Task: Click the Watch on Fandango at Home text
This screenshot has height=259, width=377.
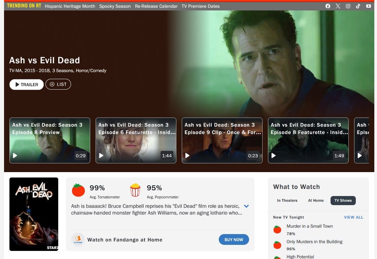Action: (x=125, y=239)
